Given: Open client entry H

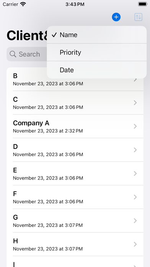Looking at the screenshot, I should point(75,244).
